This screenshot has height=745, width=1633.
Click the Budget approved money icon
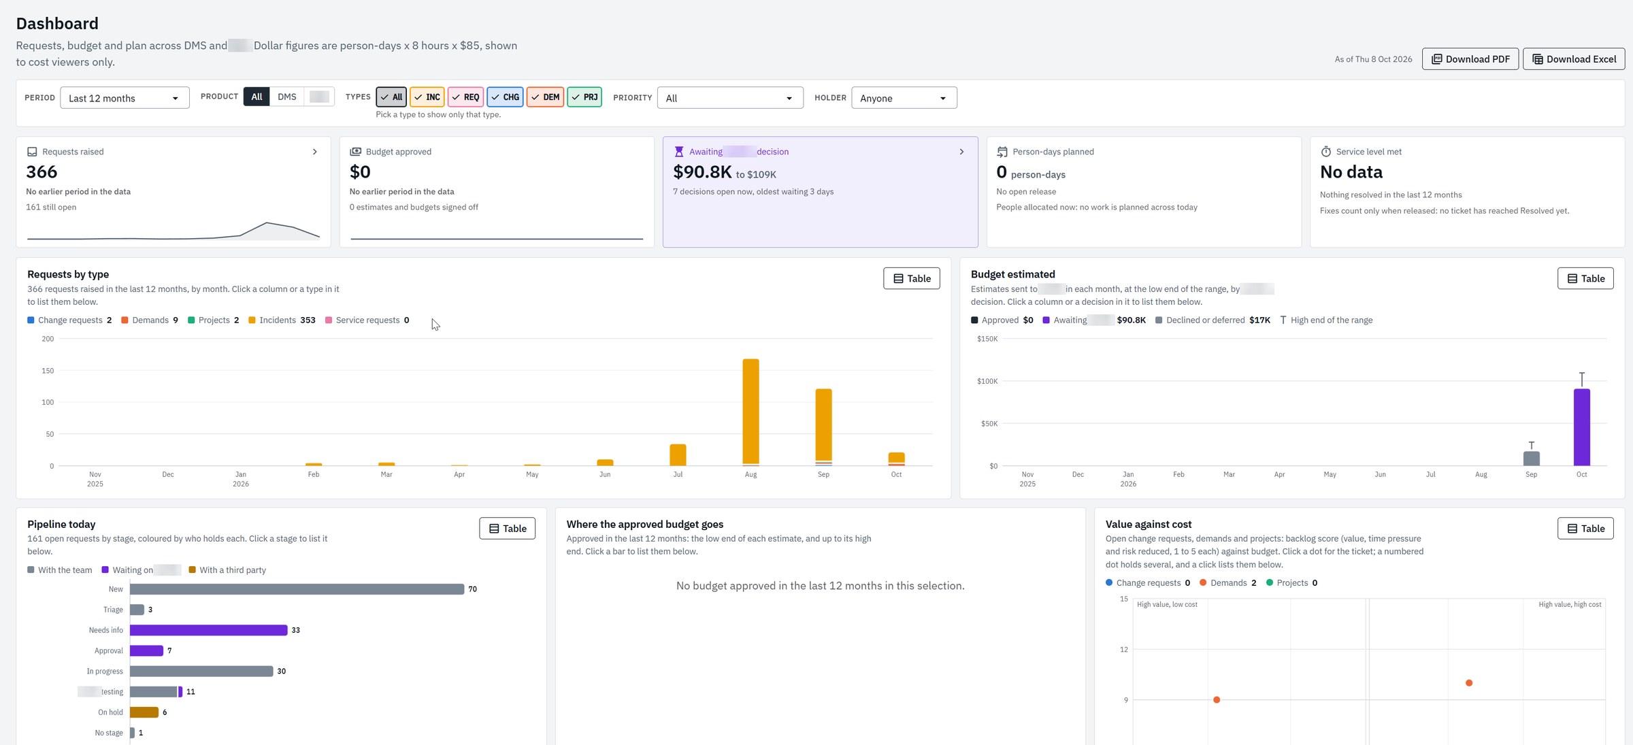click(355, 152)
